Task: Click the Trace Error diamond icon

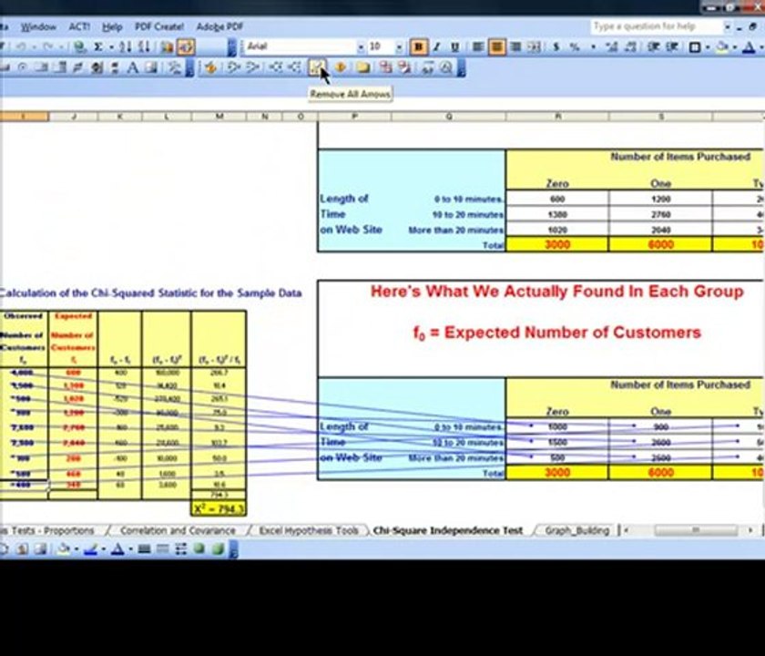Action: tap(340, 67)
